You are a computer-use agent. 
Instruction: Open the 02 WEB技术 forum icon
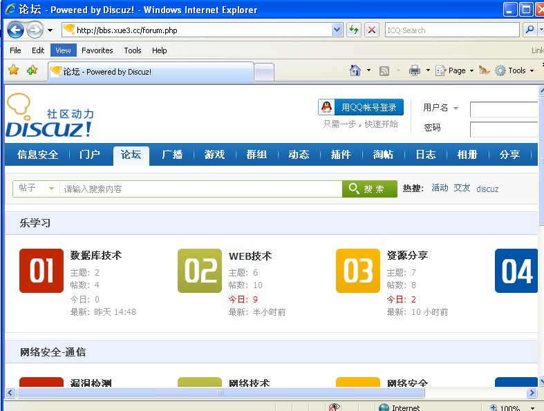point(200,271)
